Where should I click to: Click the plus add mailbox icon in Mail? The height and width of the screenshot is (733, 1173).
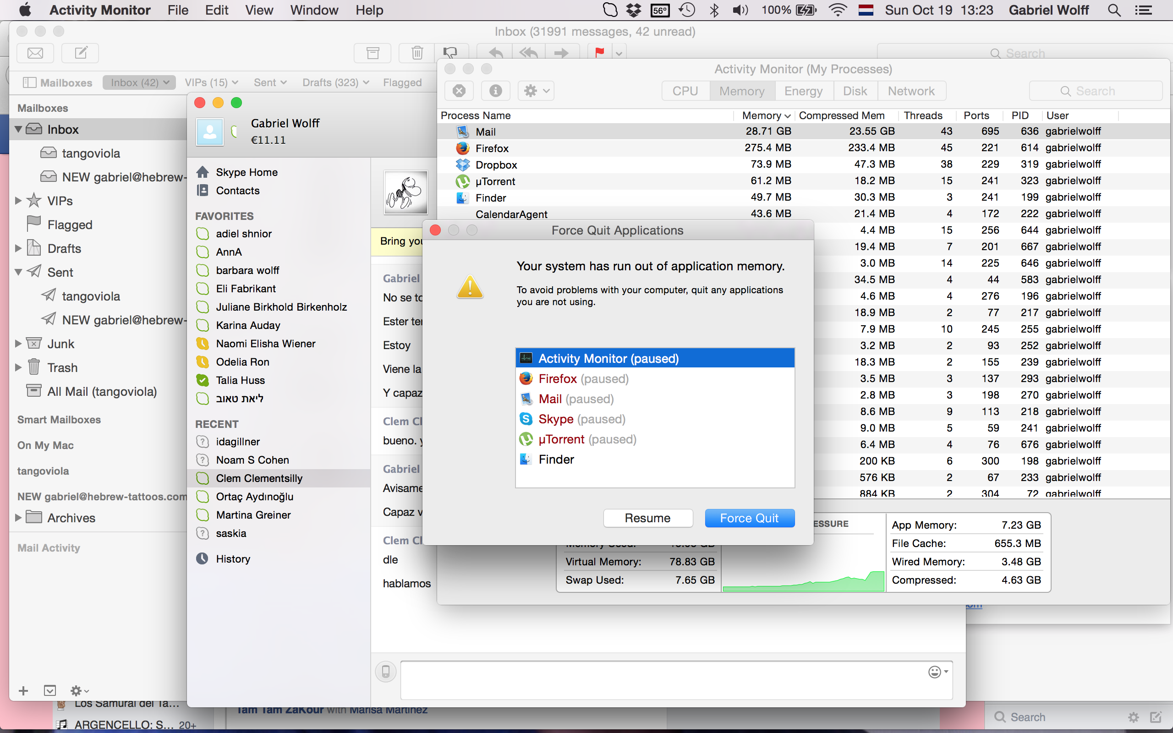pos(23,691)
